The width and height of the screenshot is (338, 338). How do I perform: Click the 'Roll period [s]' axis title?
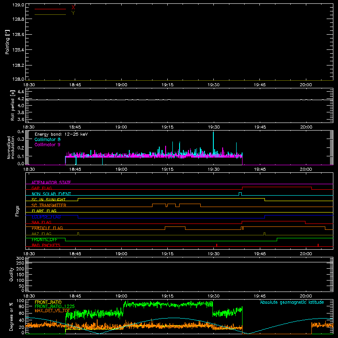click(13, 105)
